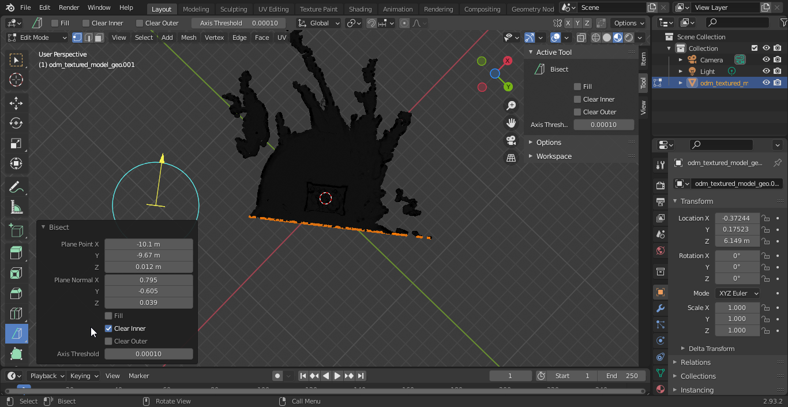Image resolution: width=788 pixels, height=407 pixels.
Task: Open the Mesh menu
Action: click(x=189, y=38)
